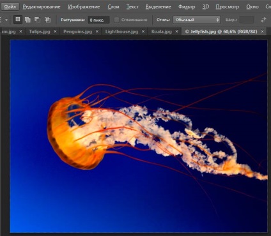This screenshot has height=236, width=271.
Task: Switch to the Koala.jpg tab
Action: click(162, 32)
